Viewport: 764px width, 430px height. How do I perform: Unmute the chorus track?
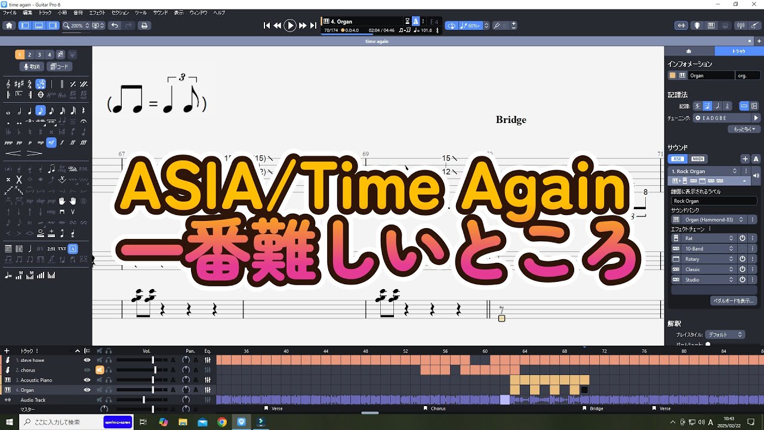pyautogui.click(x=100, y=370)
